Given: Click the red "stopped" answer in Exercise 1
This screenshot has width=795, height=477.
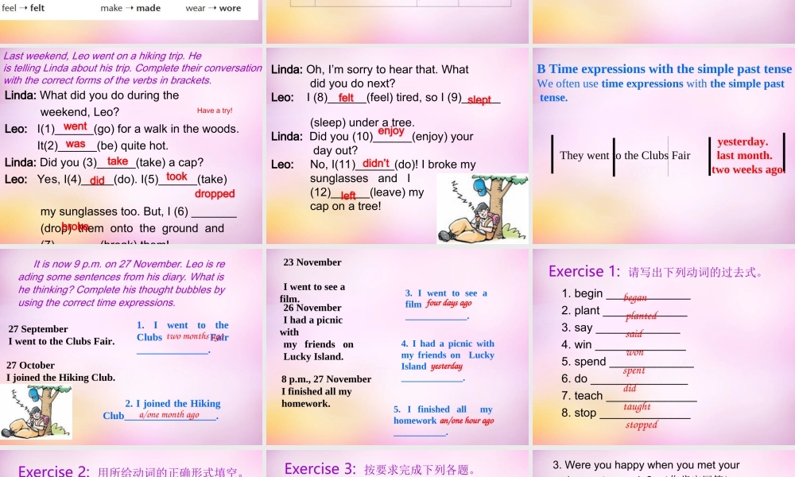Looking at the screenshot, I should [x=641, y=425].
